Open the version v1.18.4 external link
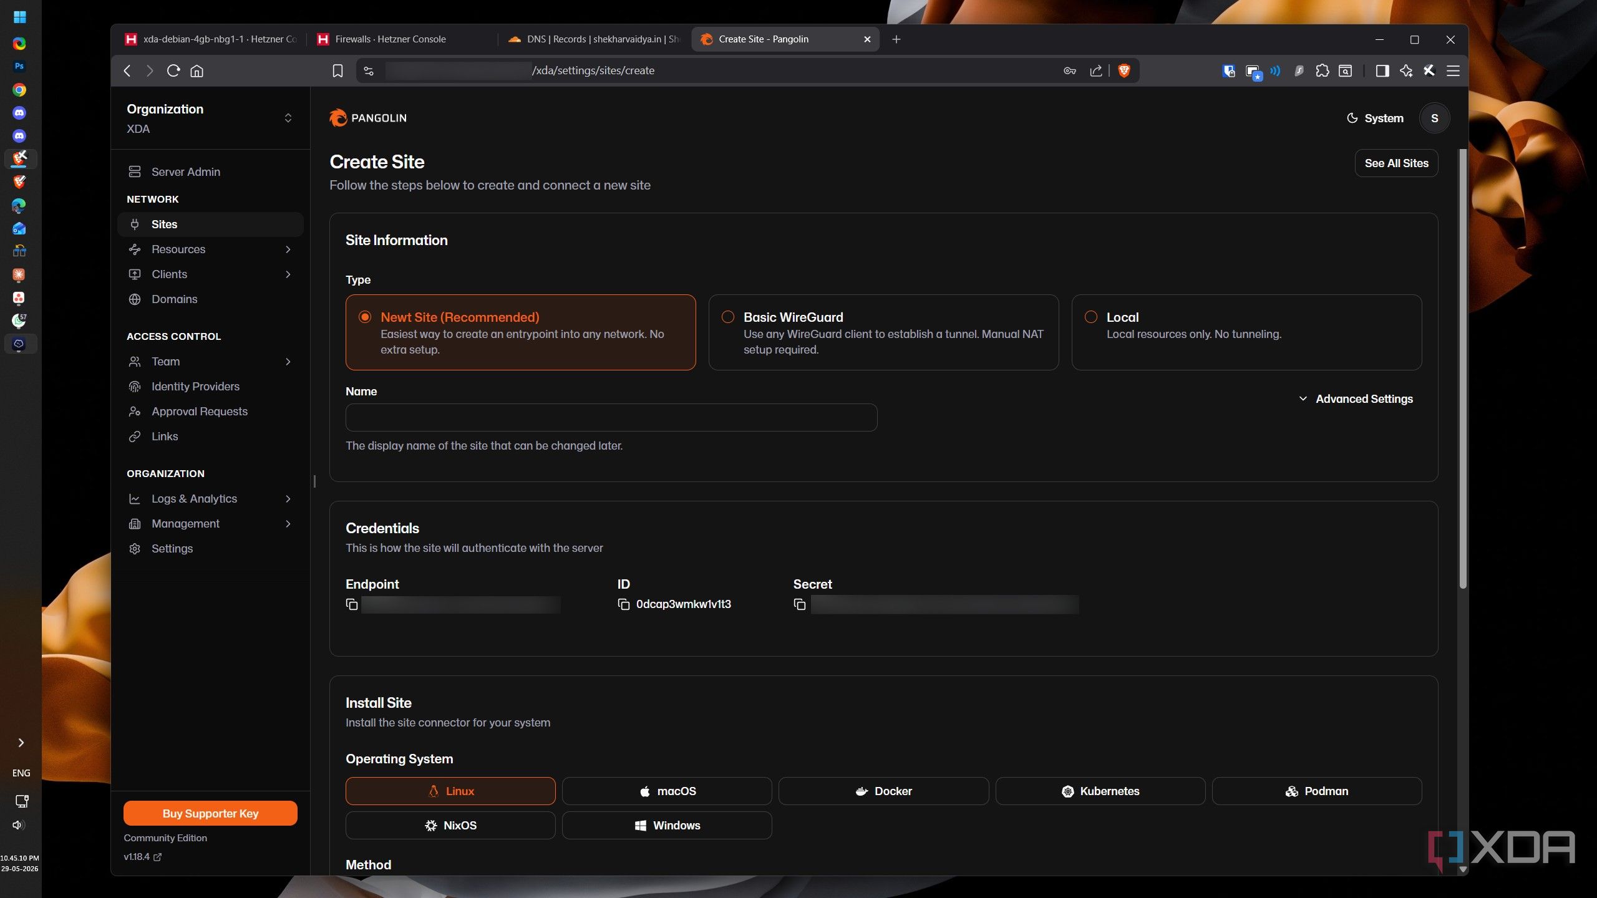Image resolution: width=1597 pixels, height=898 pixels. [143, 857]
